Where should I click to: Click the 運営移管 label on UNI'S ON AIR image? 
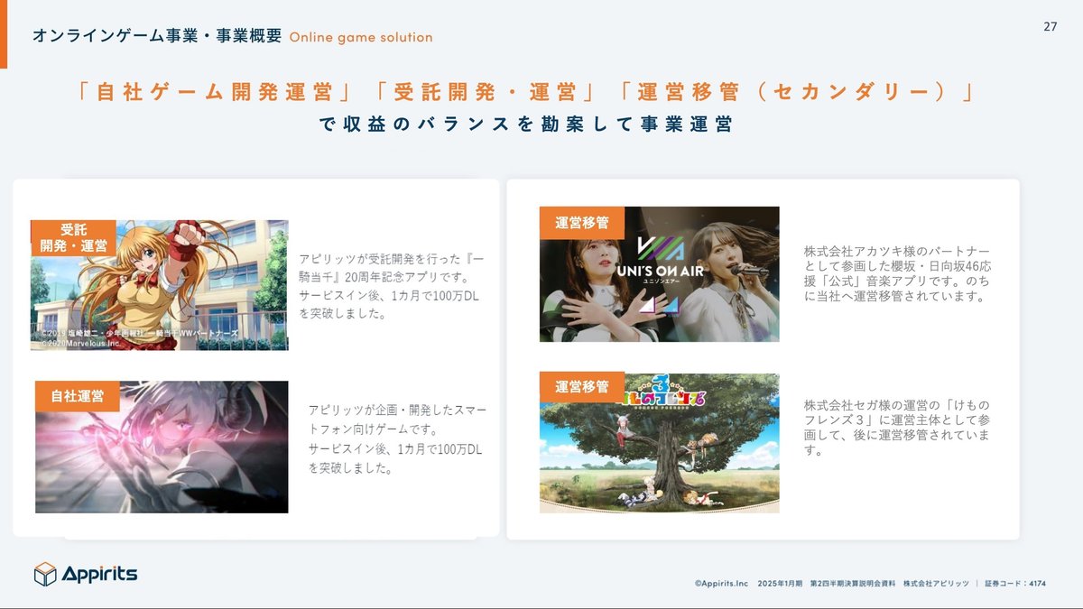(582, 223)
